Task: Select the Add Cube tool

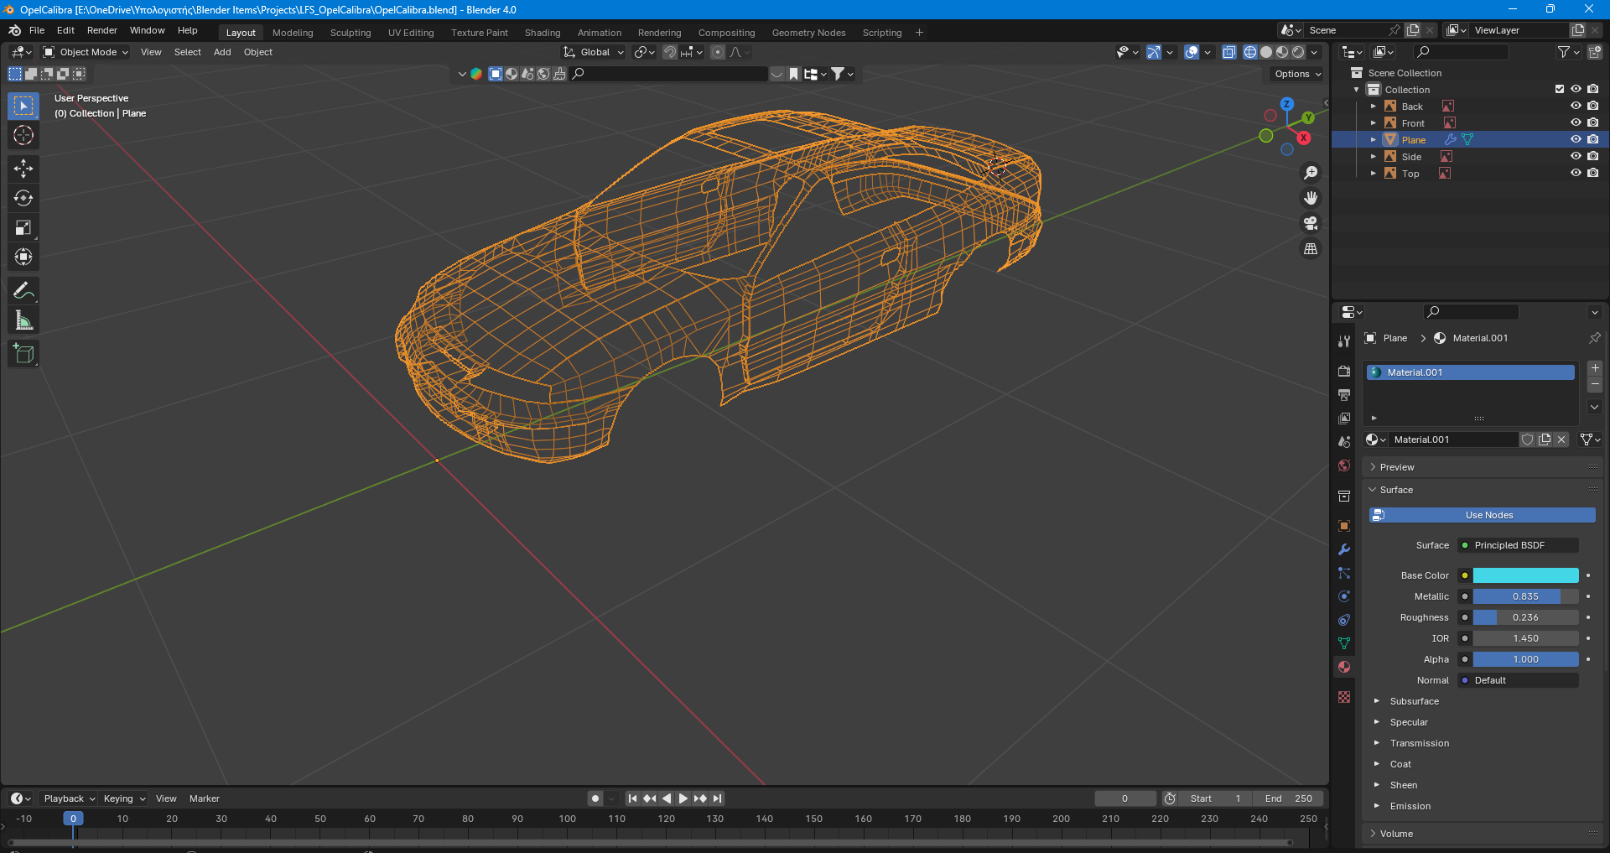Action: point(23,354)
